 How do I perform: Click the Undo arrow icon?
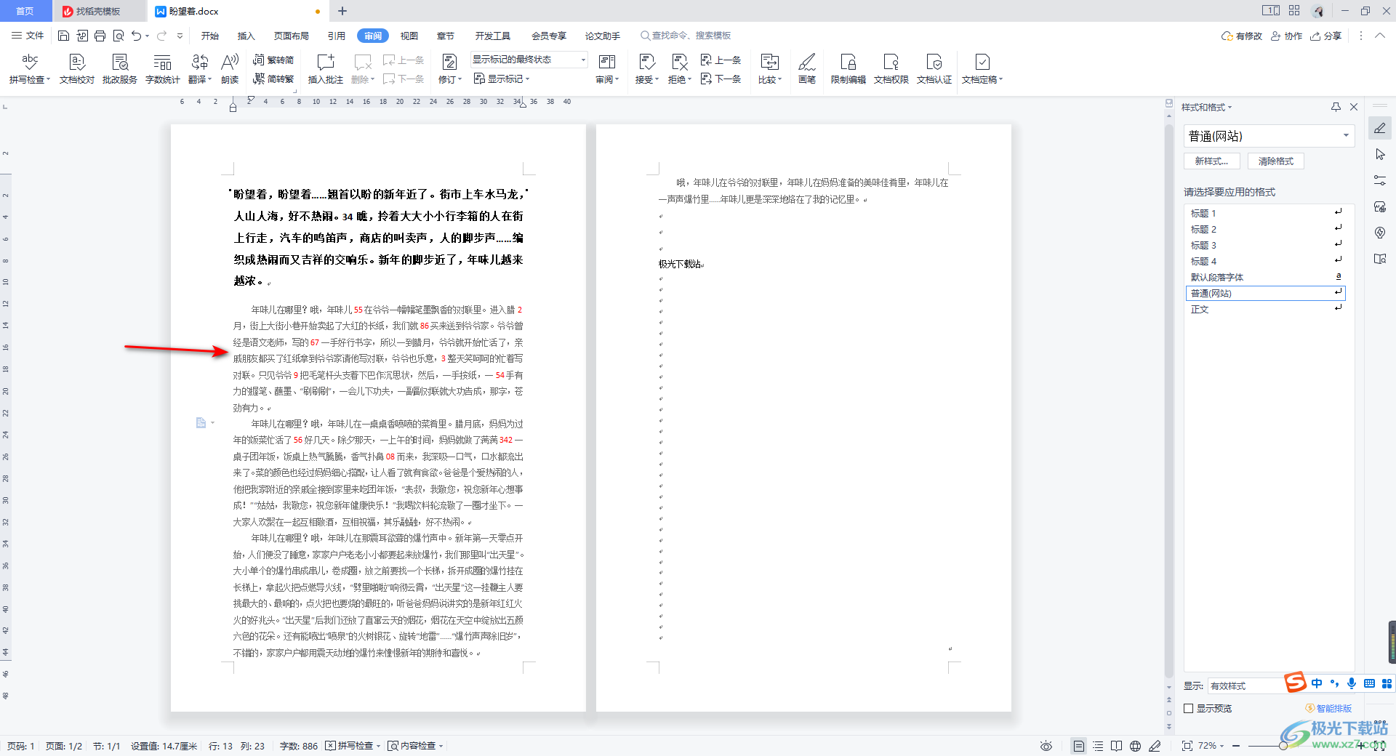[x=136, y=36]
